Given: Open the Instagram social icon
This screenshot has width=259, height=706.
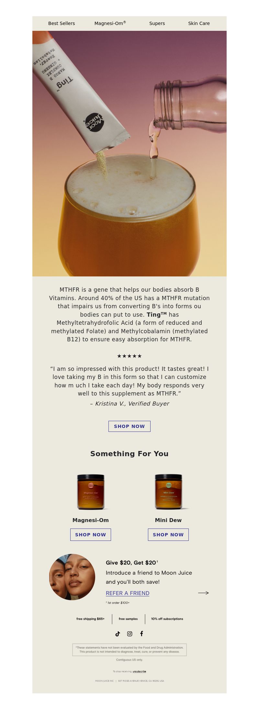Looking at the screenshot, I should tap(129, 634).
